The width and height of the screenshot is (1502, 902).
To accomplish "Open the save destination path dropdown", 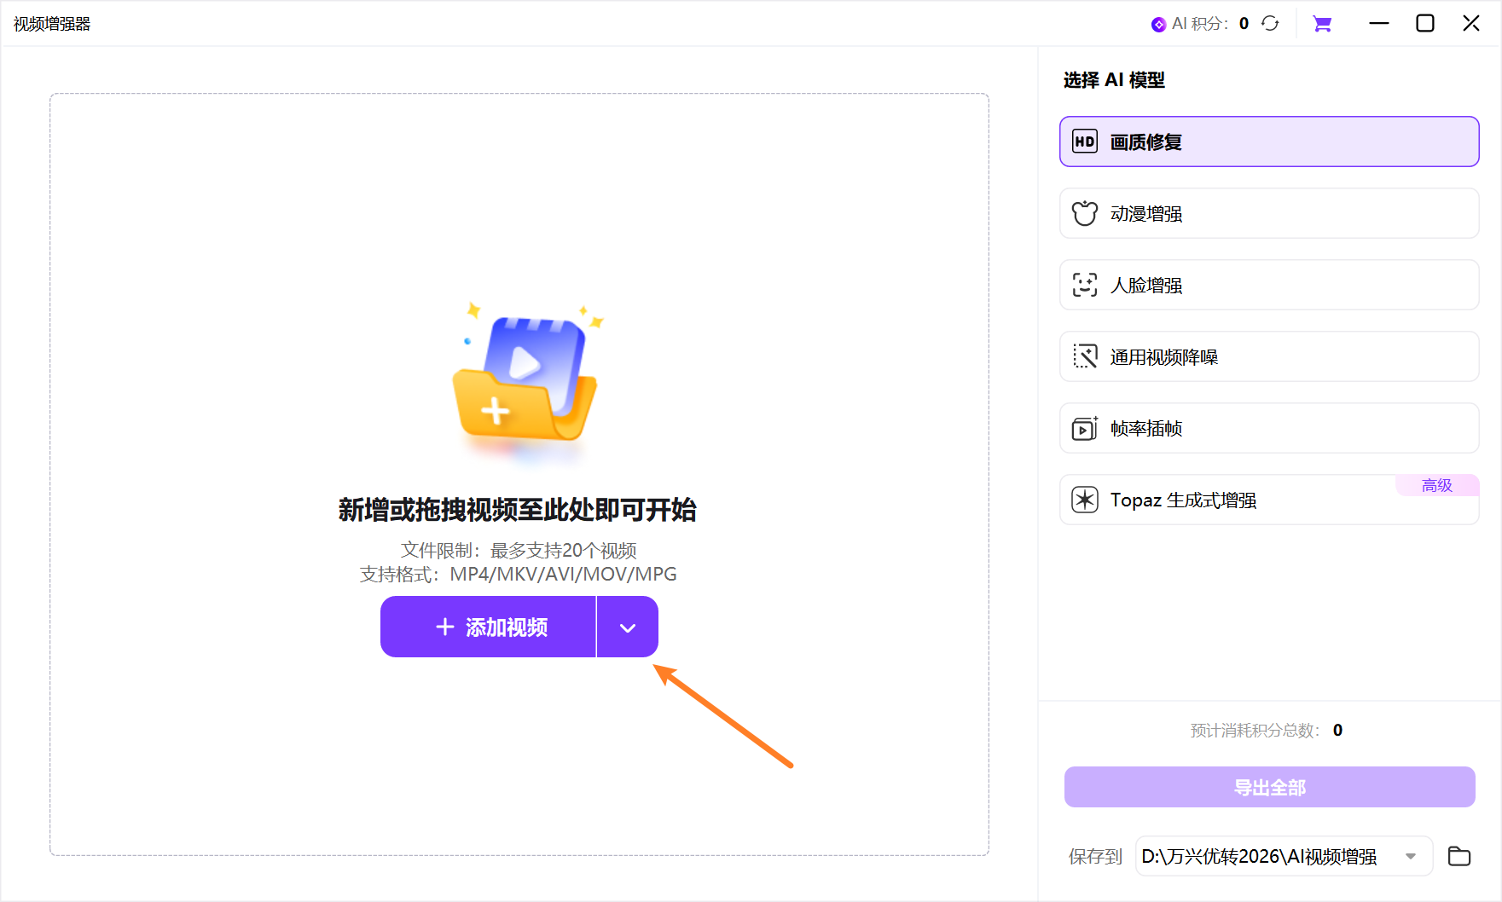I will 1412,856.
